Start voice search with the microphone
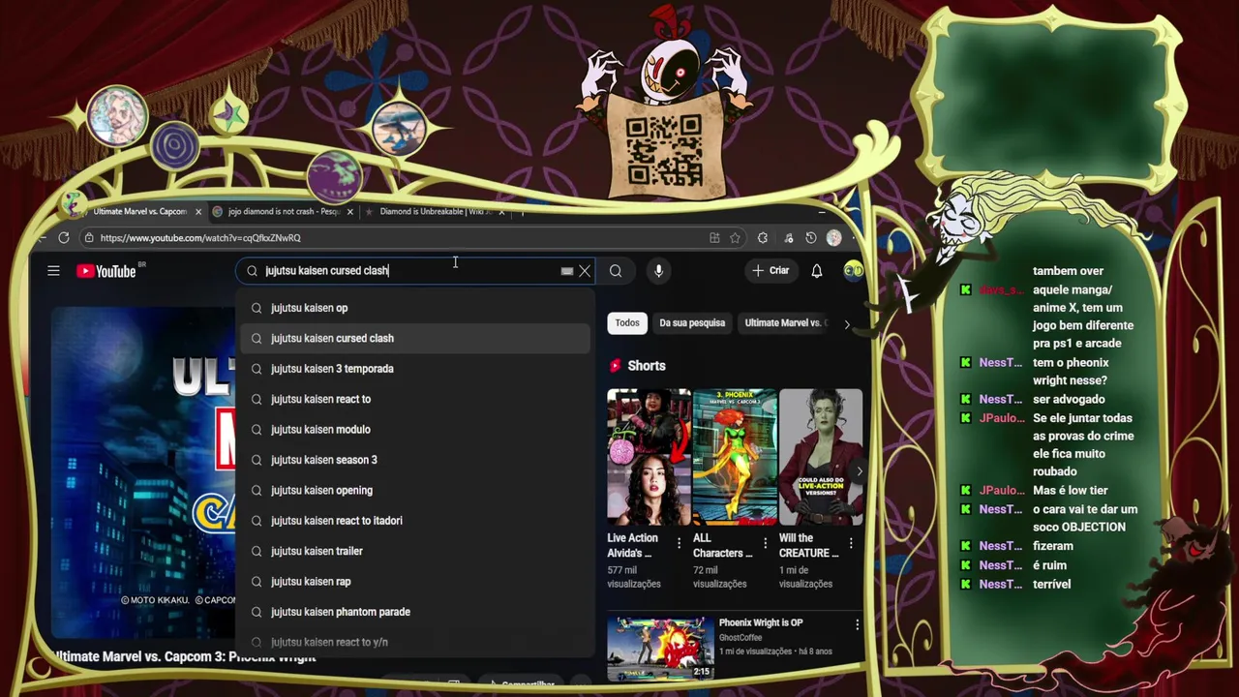Screen dimensions: 1239x697 [658, 271]
